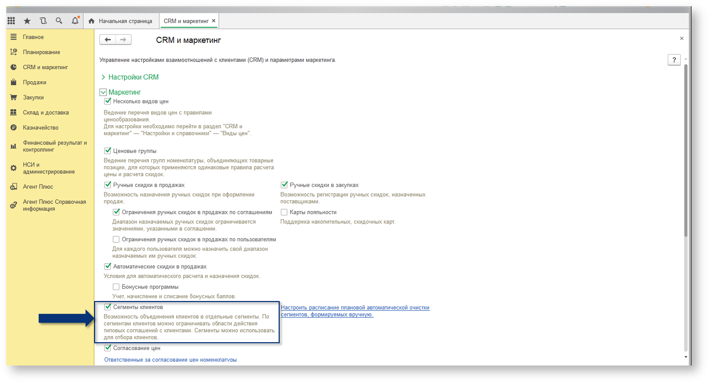Viewport: 709px width, 383px height.
Task: Go forward with the right arrow button
Action: pos(123,39)
